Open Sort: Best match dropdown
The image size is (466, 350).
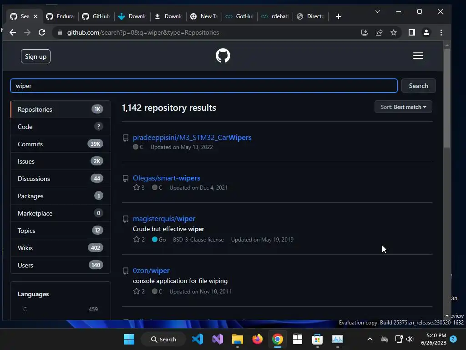coord(403,107)
